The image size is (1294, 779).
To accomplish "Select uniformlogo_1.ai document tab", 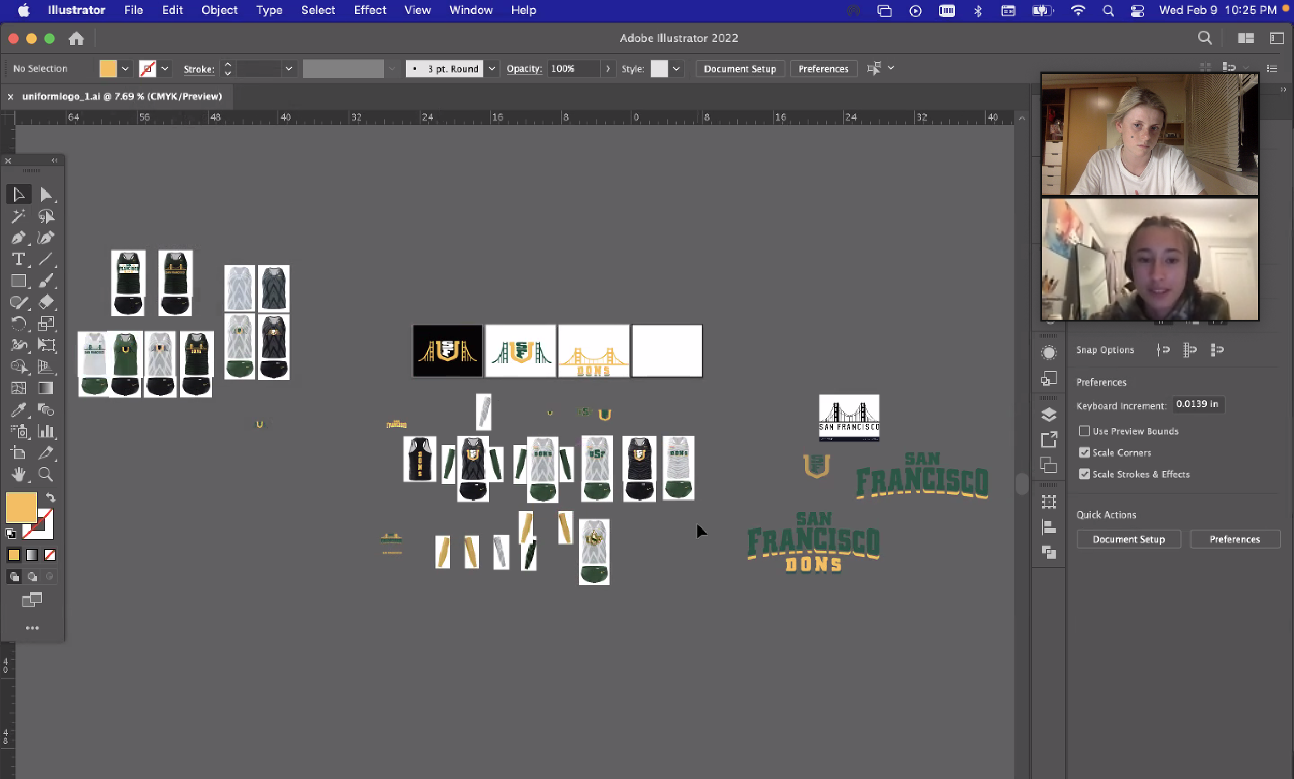I will tap(122, 97).
